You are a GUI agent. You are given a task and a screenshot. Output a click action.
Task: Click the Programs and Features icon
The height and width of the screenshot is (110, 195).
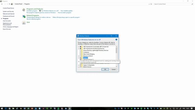pyautogui.click(x=24, y=10)
